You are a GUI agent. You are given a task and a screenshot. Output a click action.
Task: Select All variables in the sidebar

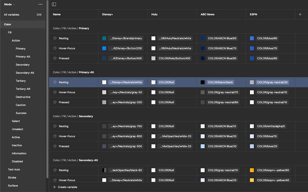click(x=23, y=15)
